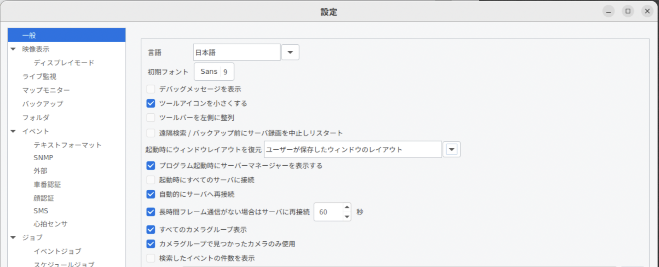
Task: Select SNMP under イベント
Action: pyautogui.click(x=43, y=158)
